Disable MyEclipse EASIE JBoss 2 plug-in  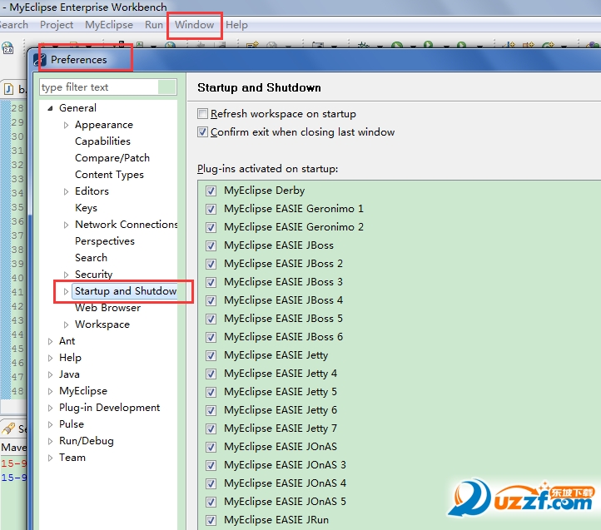211,264
